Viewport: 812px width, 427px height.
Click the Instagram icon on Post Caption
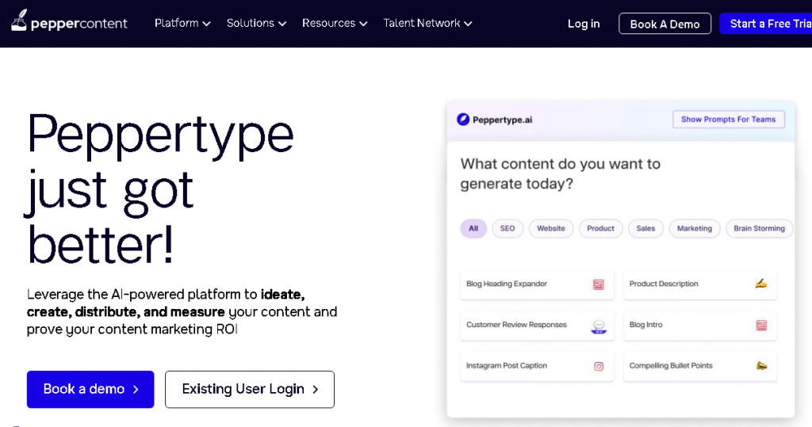599,367
